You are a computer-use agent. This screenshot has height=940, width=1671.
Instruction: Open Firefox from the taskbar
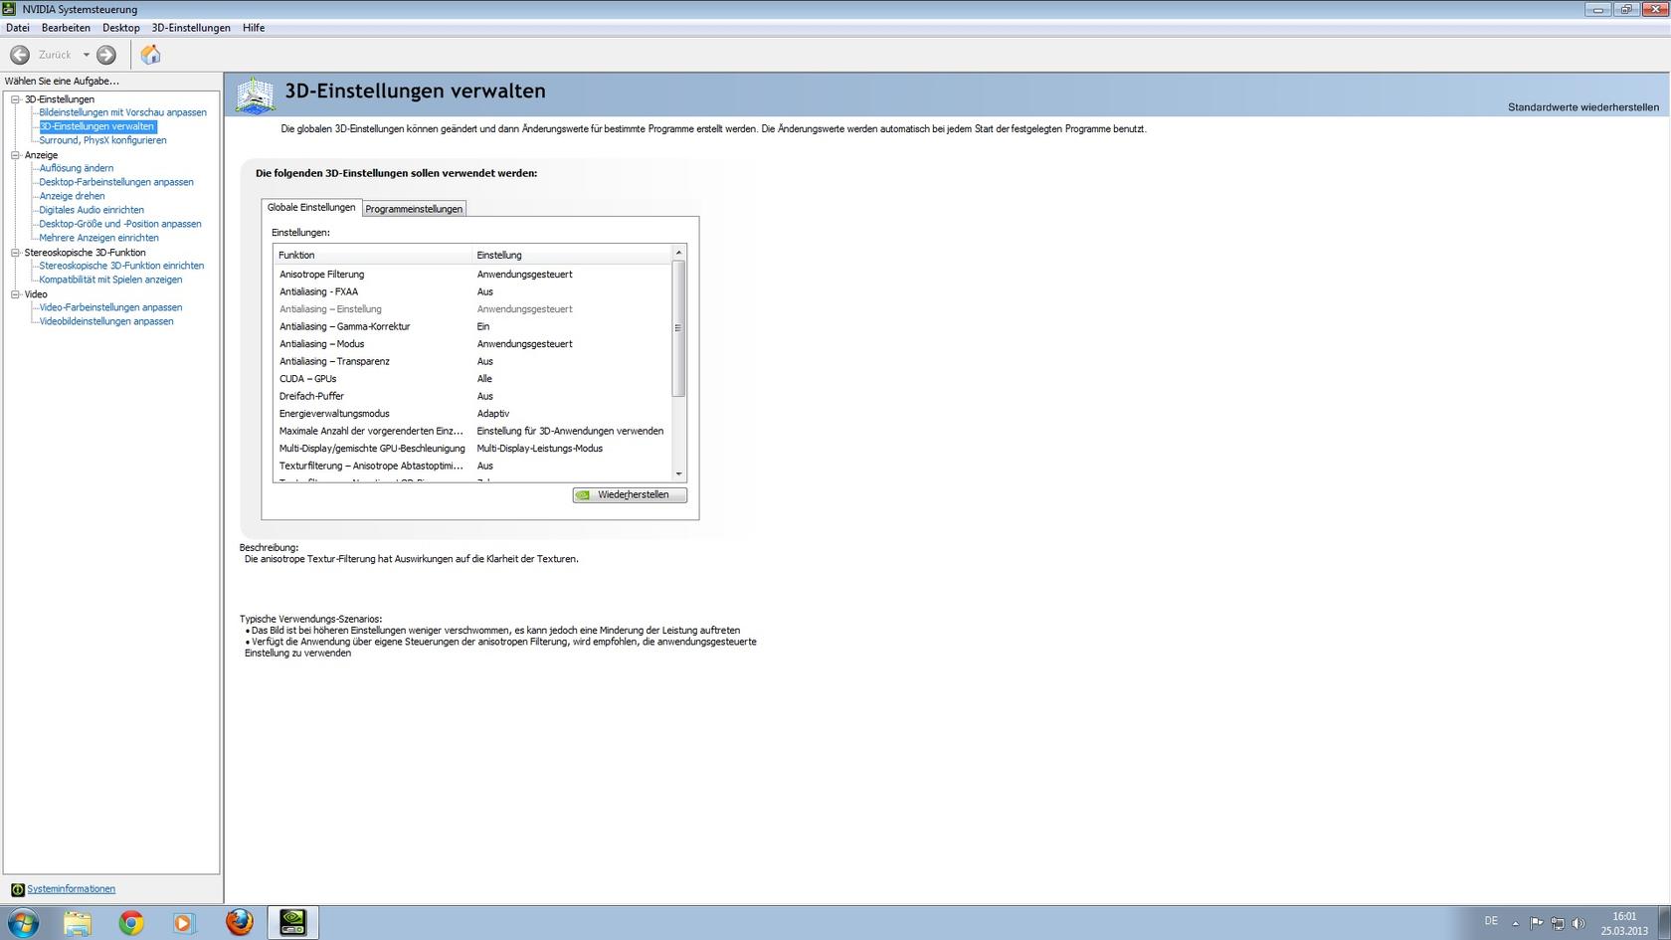tap(239, 922)
